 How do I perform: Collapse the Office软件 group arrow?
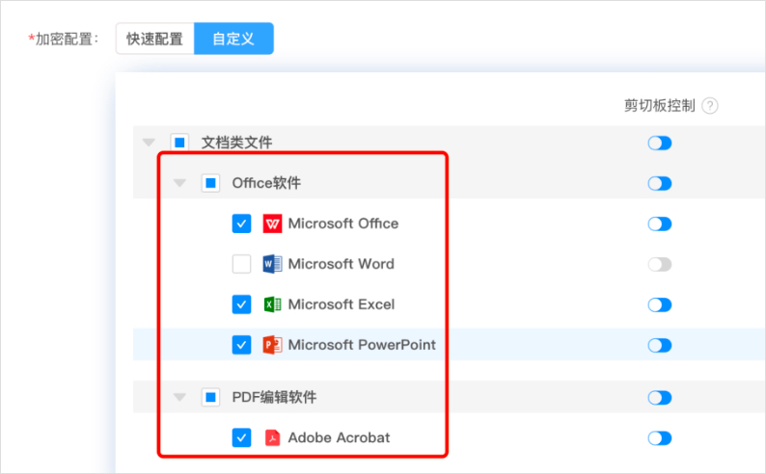(179, 183)
